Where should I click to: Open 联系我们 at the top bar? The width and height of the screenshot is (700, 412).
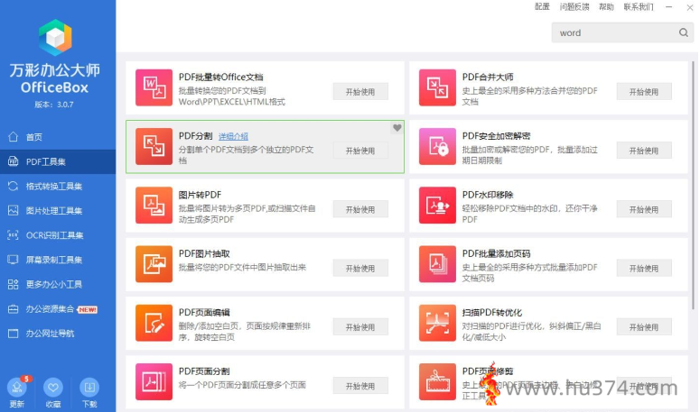click(x=639, y=6)
